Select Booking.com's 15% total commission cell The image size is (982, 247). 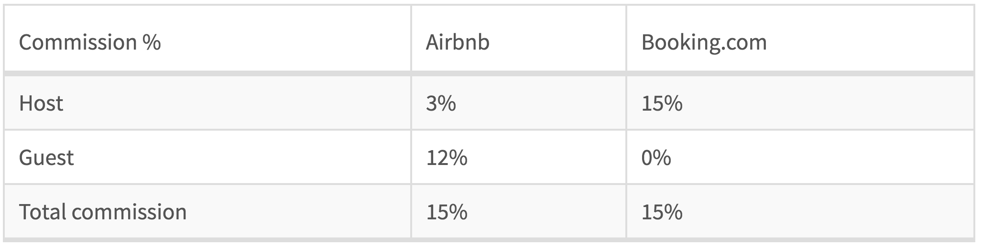click(662, 212)
